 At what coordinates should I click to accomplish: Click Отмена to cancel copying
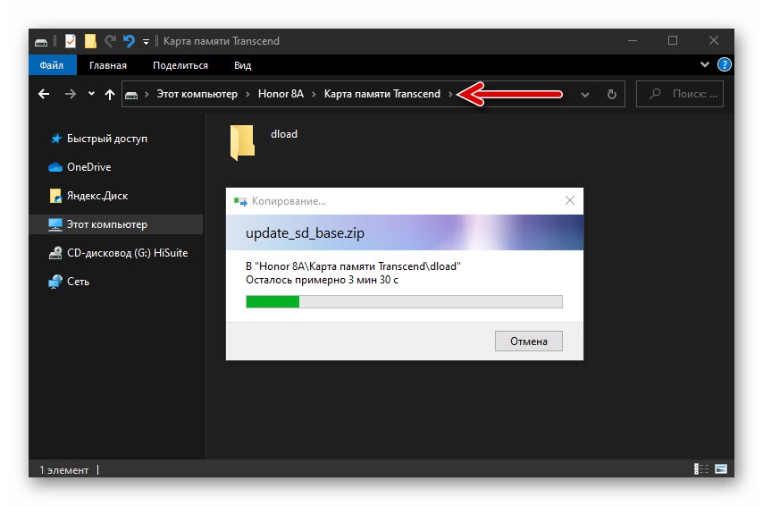[x=528, y=342]
